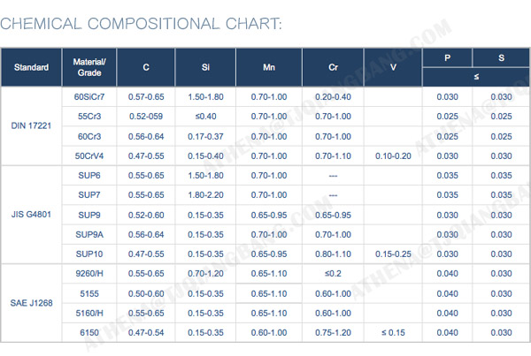Select the 0.52-059 carbon value
The width and height of the screenshot is (531, 356).
click(146, 116)
